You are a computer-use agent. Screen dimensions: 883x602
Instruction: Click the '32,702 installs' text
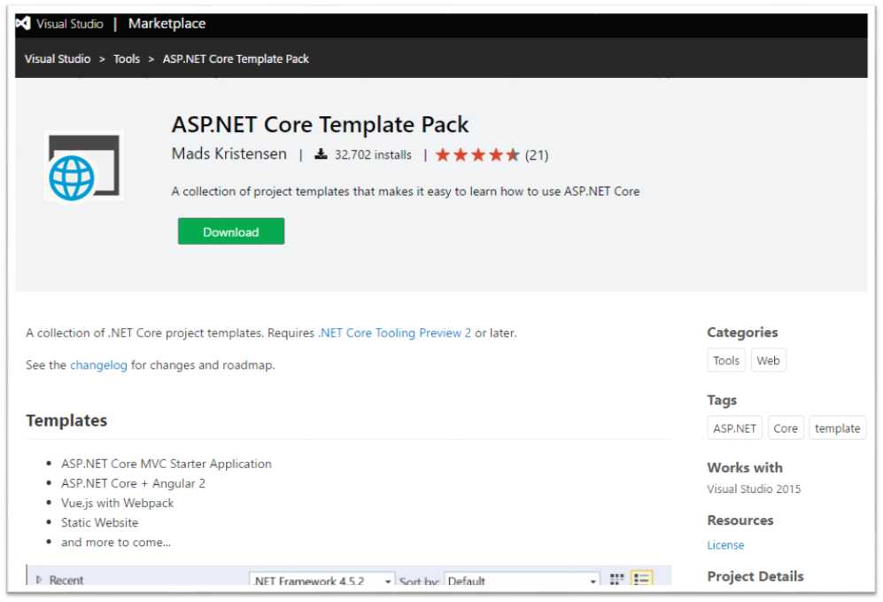(373, 155)
